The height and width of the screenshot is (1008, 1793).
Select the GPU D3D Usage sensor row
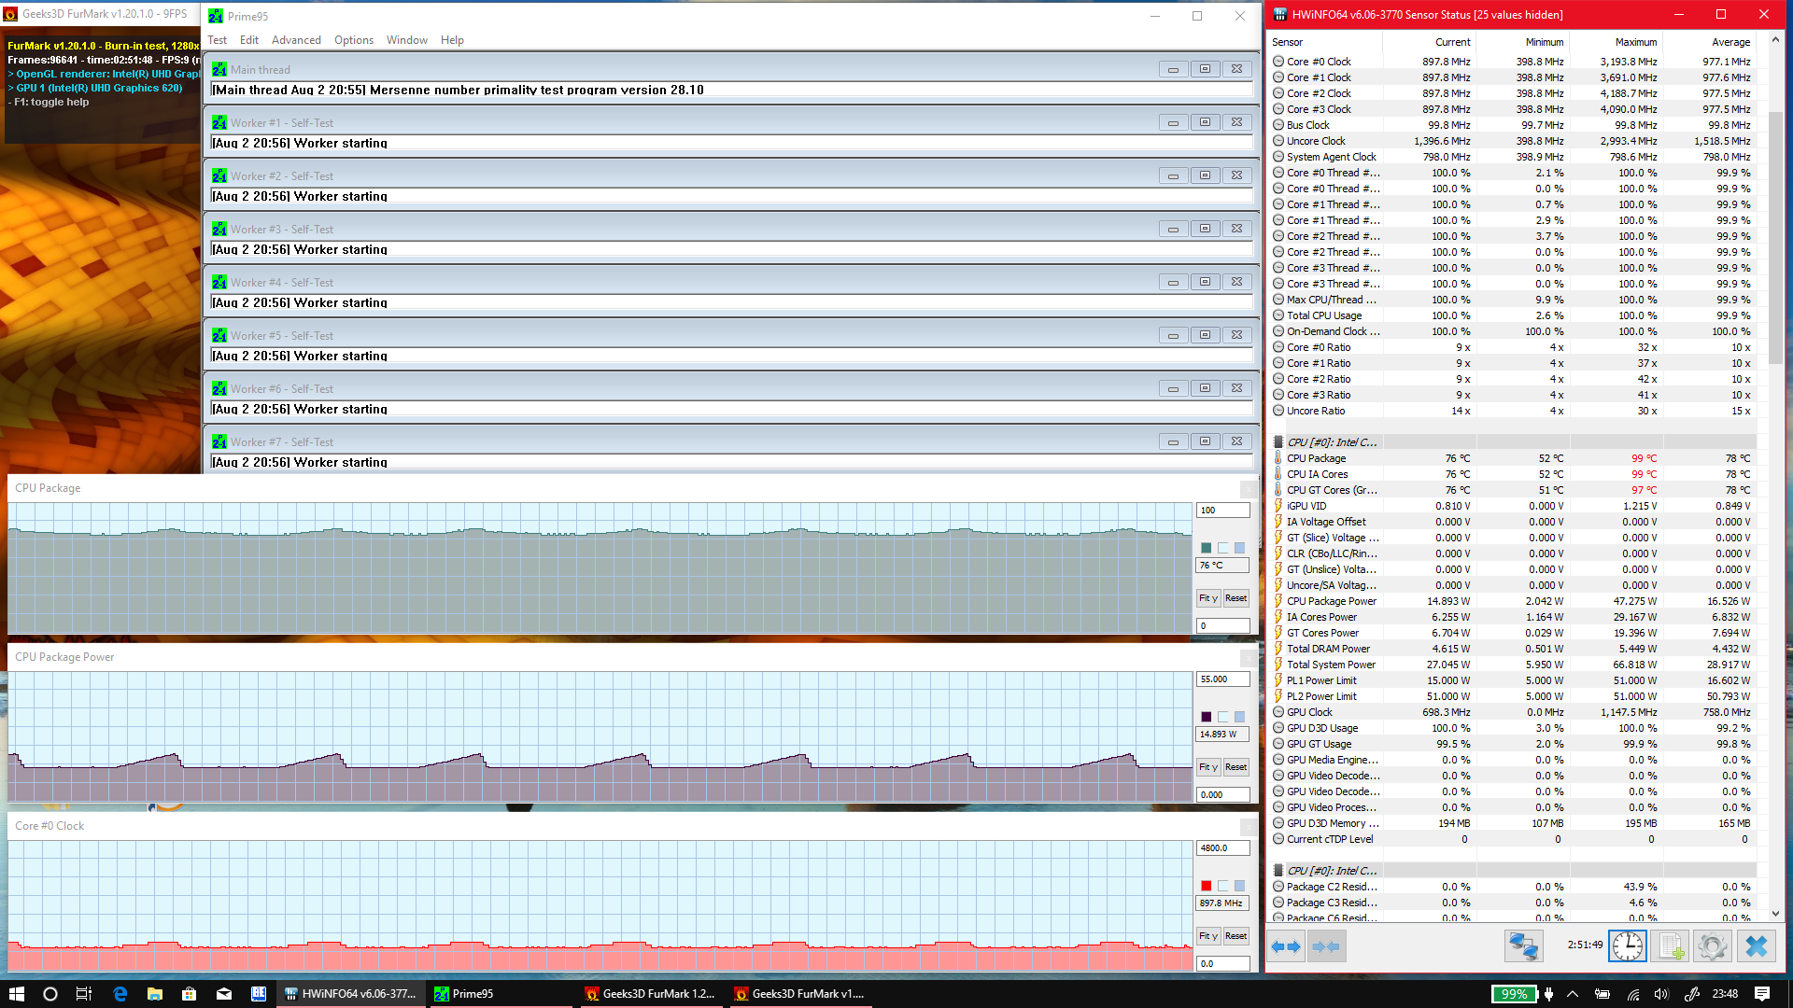point(1513,728)
